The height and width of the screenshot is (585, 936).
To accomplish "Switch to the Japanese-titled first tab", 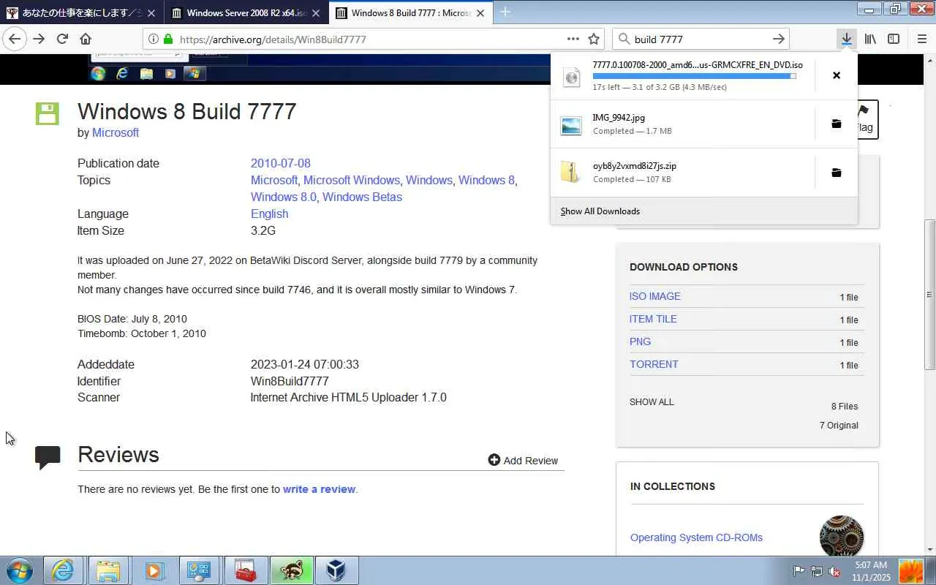I will click(82, 12).
